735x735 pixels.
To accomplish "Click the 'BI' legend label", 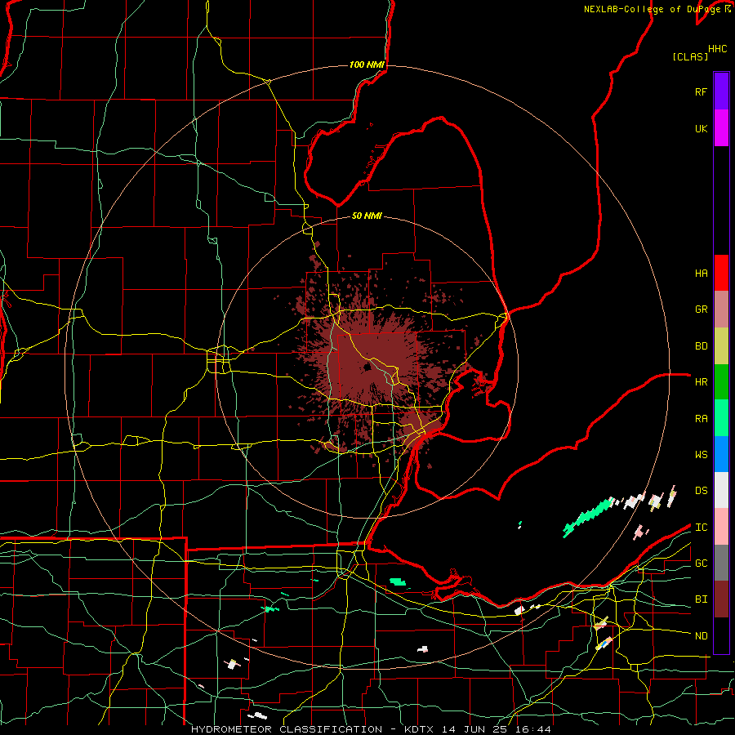I will pyautogui.click(x=702, y=599).
